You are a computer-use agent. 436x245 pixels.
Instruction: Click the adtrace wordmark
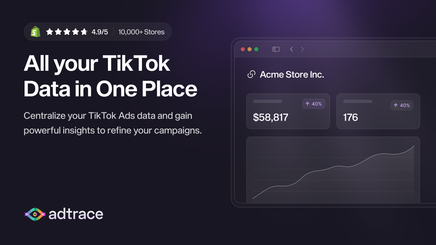(x=76, y=214)
